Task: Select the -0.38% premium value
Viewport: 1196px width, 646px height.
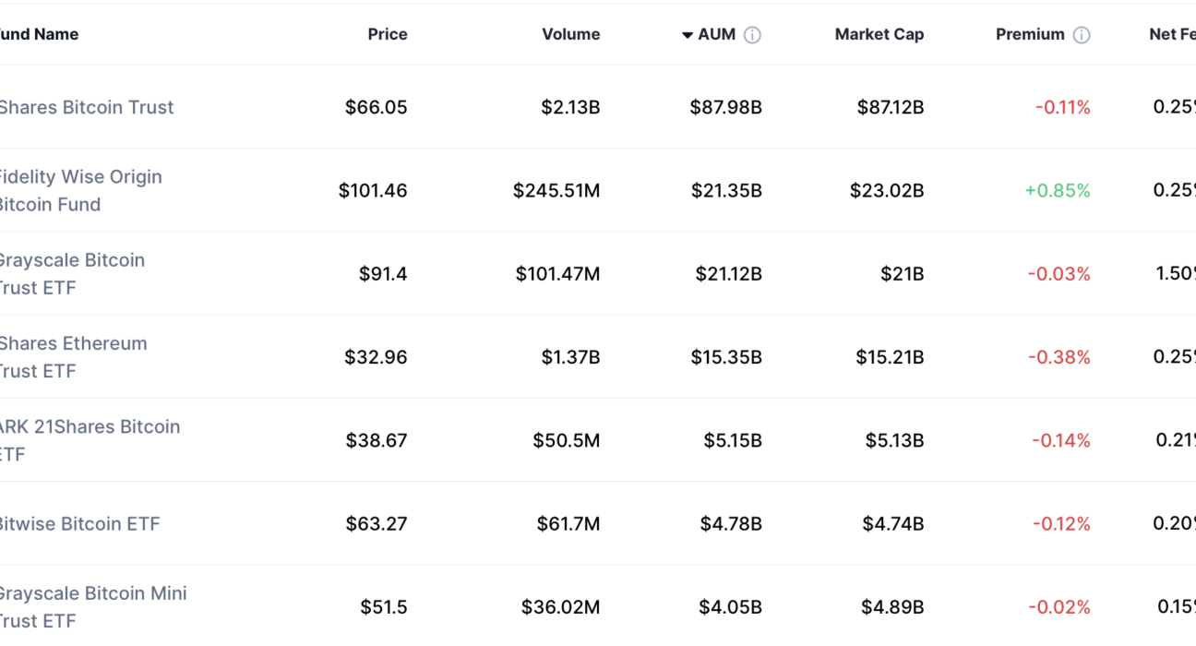Action: [x=1059, y=356]
